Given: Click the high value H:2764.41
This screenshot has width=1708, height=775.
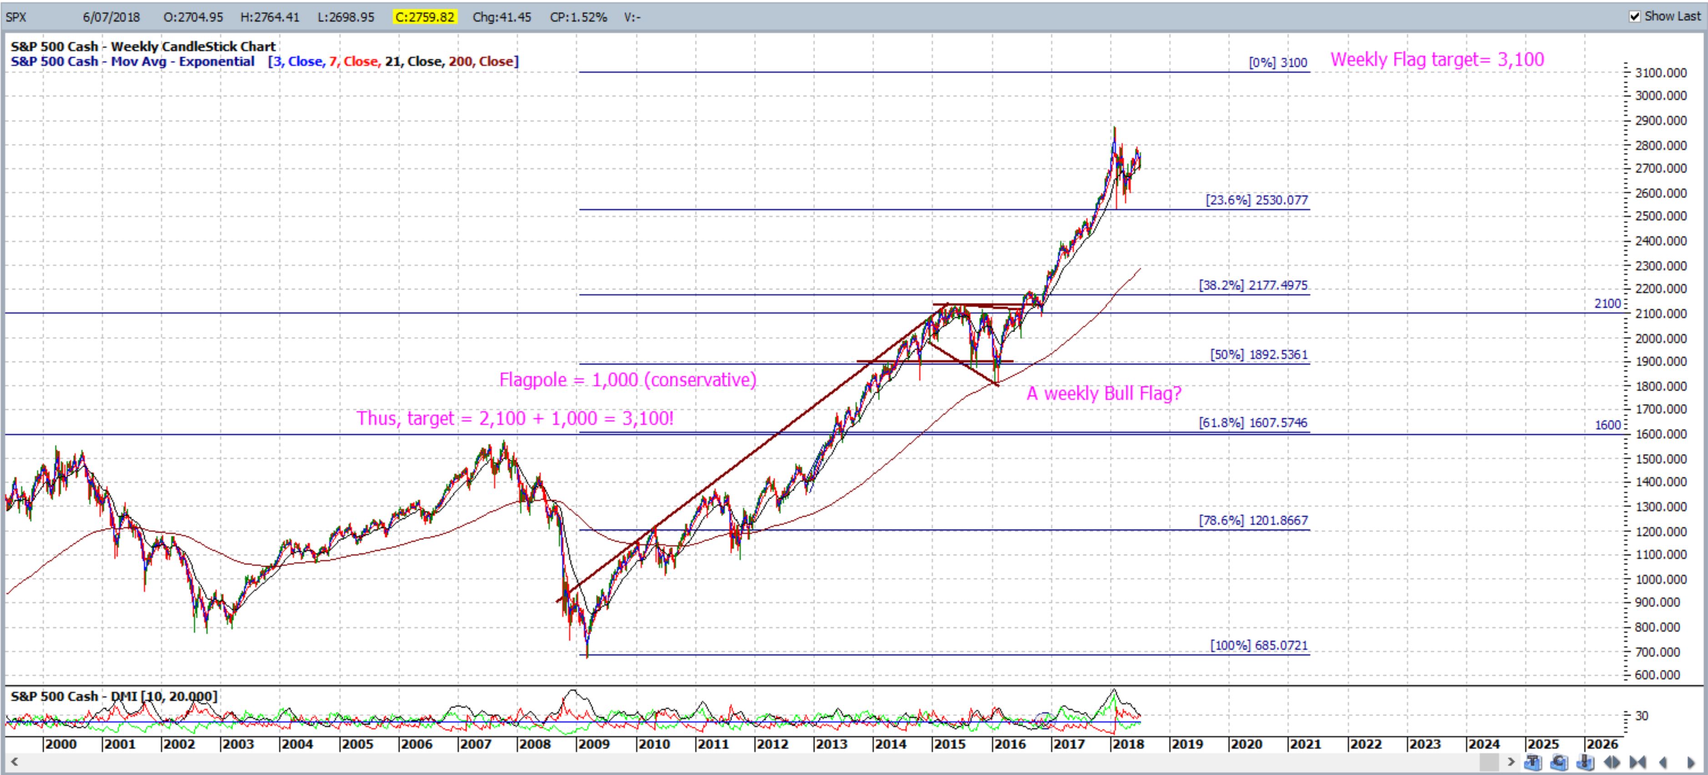Looking at the screenshot, I should [270, 17].
